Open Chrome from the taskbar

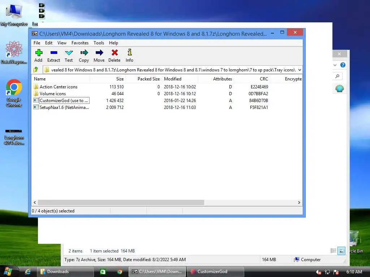click(120, 272)
